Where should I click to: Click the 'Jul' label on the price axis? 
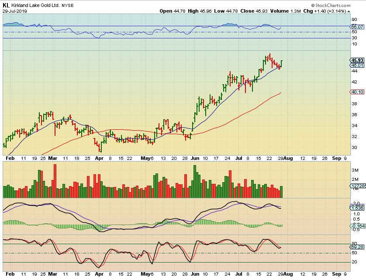pyautogui.click(x=239, y=158)
